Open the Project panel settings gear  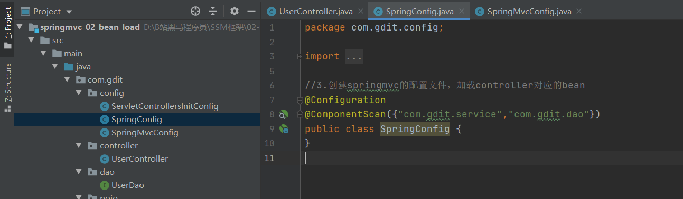coord(235,11)
